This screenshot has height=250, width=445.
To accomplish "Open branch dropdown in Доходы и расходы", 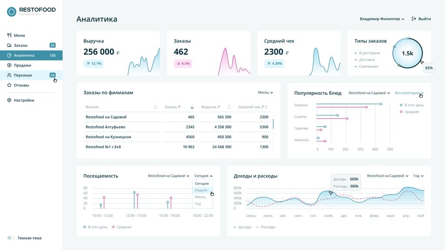I will pyautogui.click(x=388, y=176).
